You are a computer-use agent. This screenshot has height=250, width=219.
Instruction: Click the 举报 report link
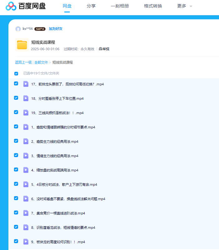[x=106, y=49]
